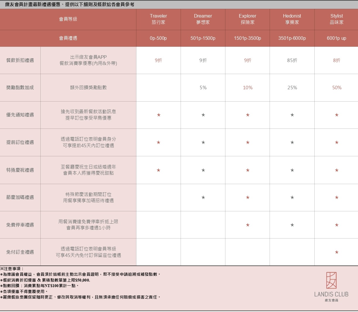The width and height of the screenshot is (358, 312).
Task: Click the 50% bonus for Stylist
Action: 337,88
